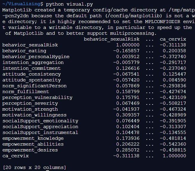Click the 'empowerment_abilities' row label
Viewport: 195px width, 171px height.
[x=33, y=144]
